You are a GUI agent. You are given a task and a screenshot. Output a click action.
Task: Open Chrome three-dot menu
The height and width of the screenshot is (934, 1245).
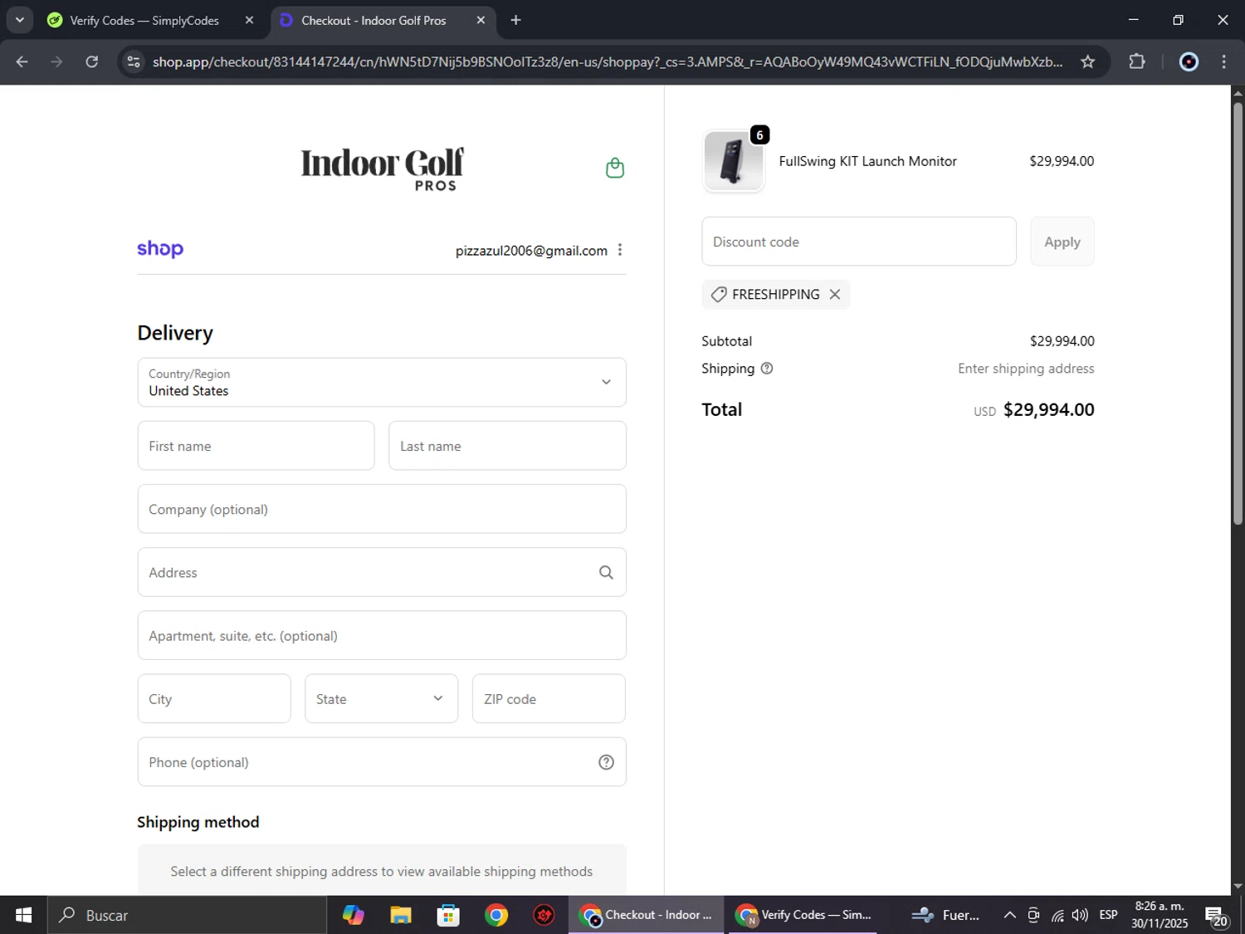click(x=1223, y=61)
